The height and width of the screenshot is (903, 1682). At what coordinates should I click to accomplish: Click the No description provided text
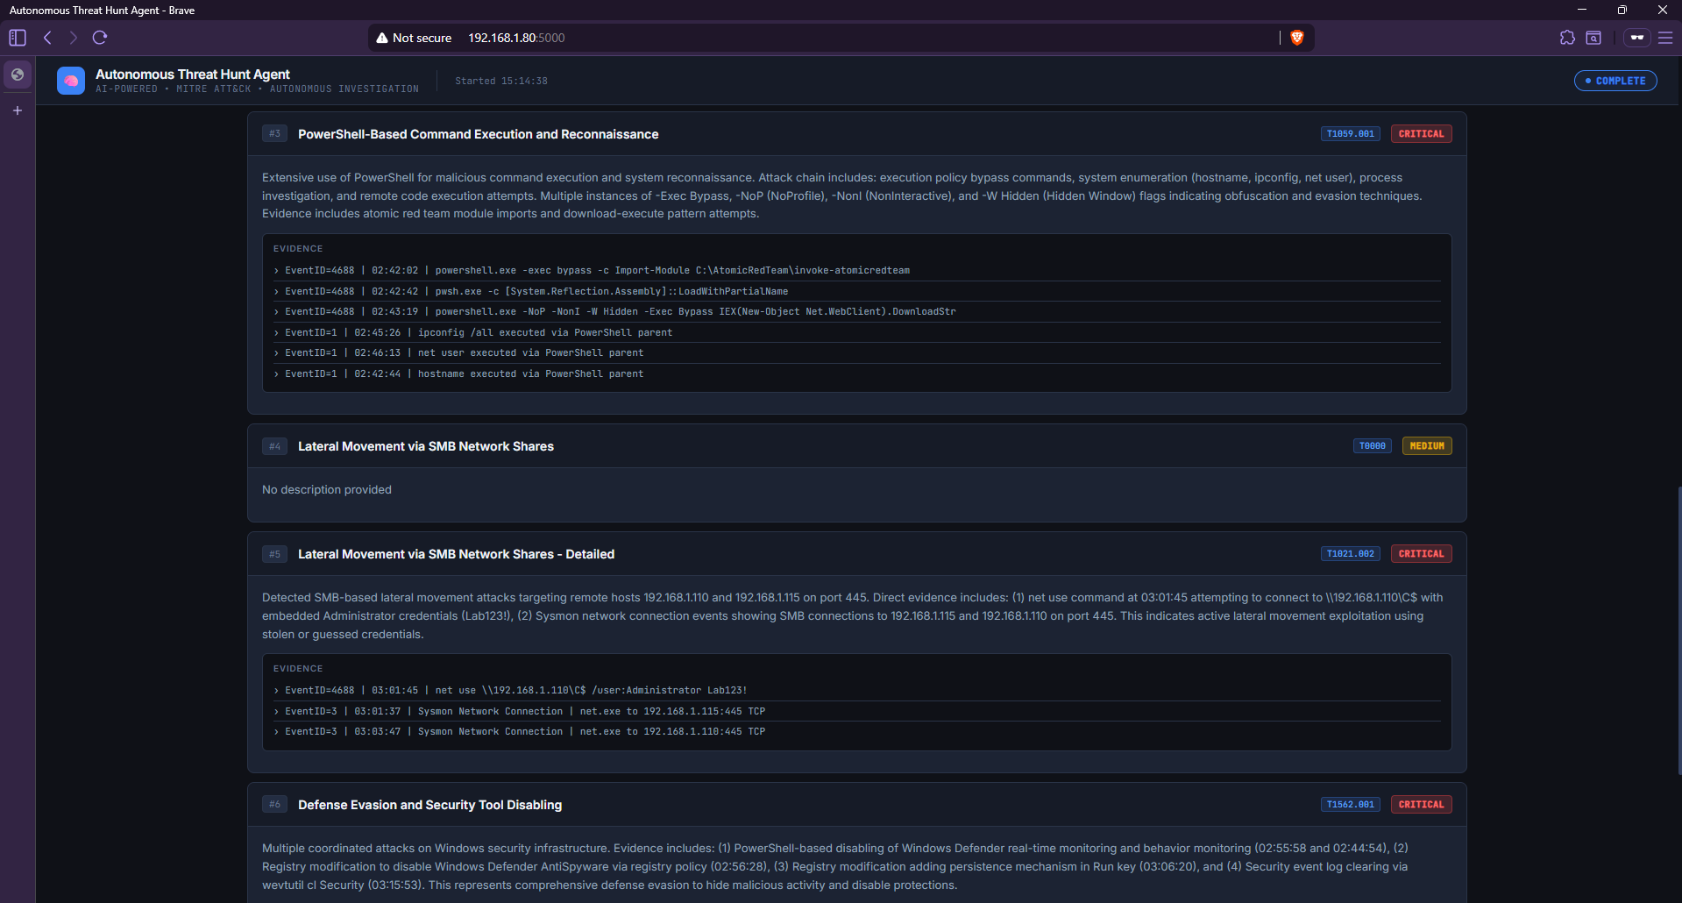click(327, 490)
